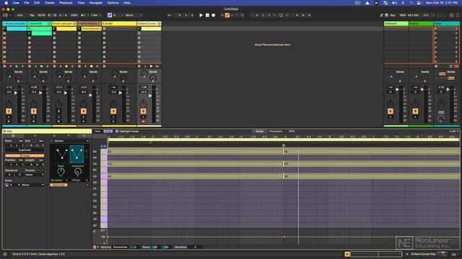
Task: Click the Tap tempo button
Action: tap(32, 15)
